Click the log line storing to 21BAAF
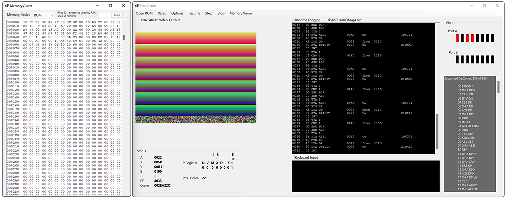506x199 pixels. pos(352,113)
